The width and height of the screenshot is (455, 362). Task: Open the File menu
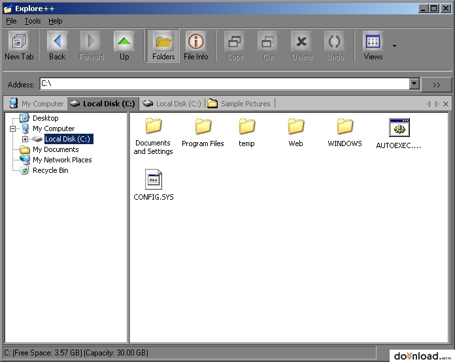click(x=11, y=21)
